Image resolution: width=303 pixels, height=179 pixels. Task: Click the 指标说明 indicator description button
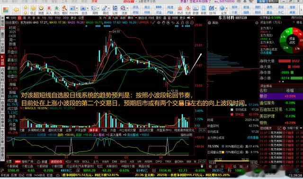click(x=186, y=135)
